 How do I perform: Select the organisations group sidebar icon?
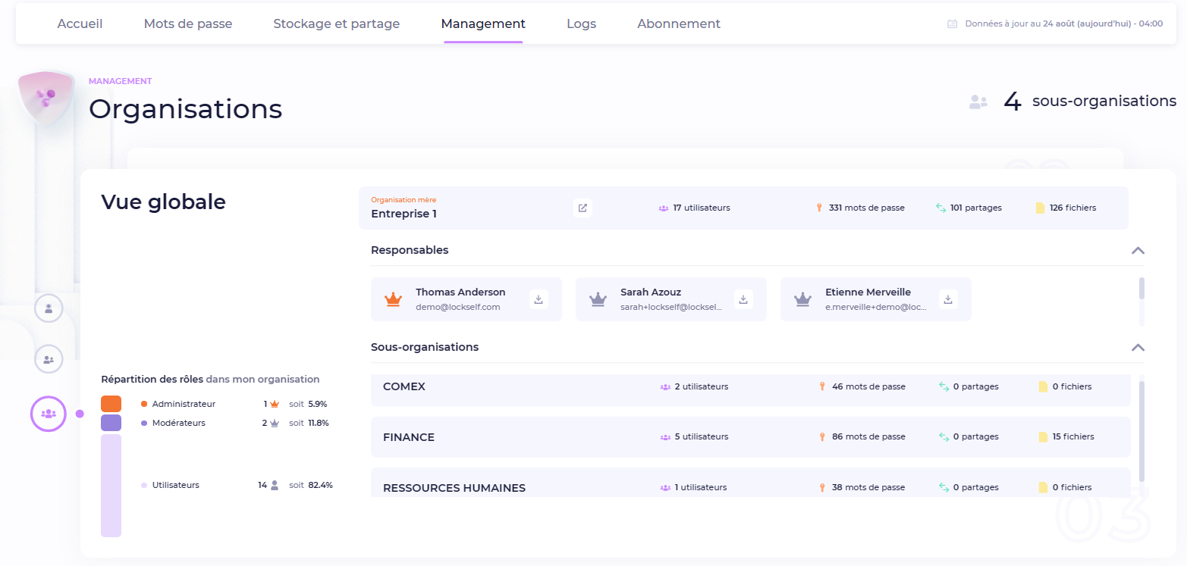point(49,414)
